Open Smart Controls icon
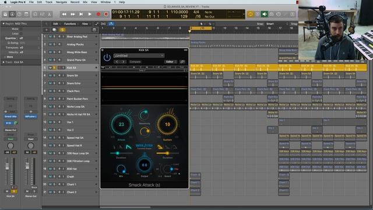The image size is (373, 210). 35,14
